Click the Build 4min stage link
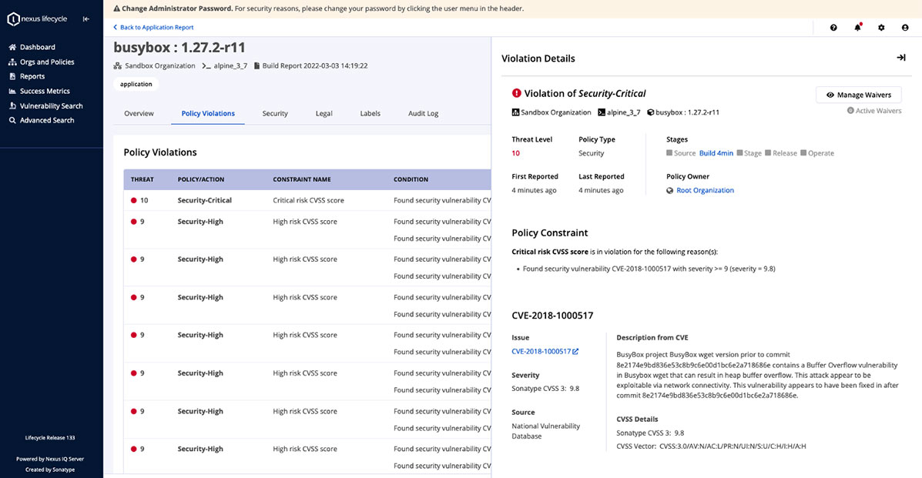 tap(716, 153)
